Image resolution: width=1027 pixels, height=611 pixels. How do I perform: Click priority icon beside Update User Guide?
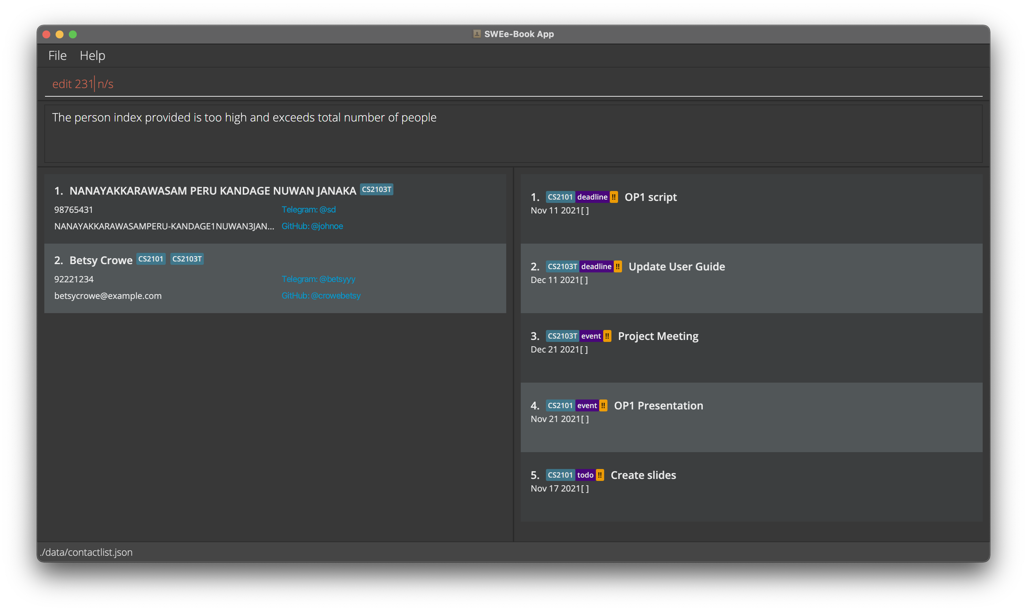click(618, 266)
